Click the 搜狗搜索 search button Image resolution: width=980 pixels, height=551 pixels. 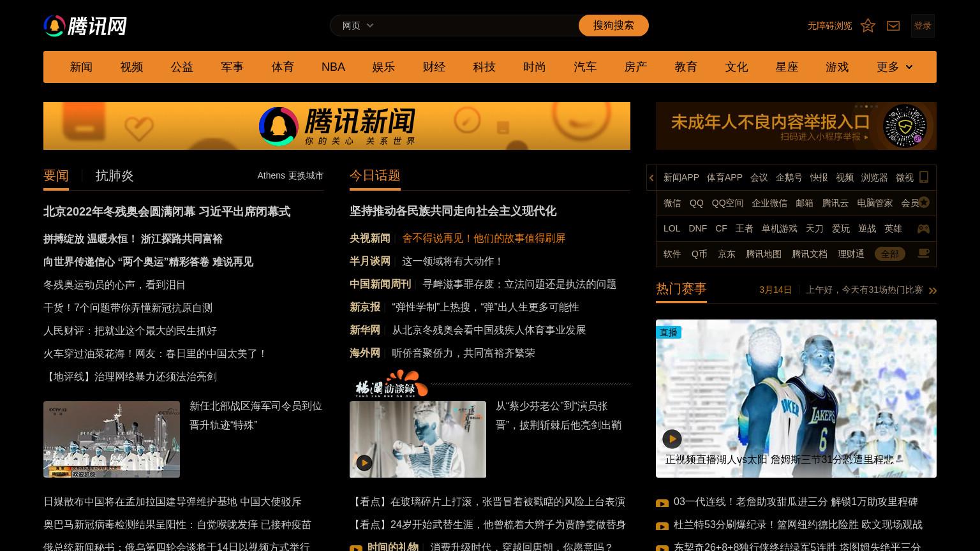614,26
